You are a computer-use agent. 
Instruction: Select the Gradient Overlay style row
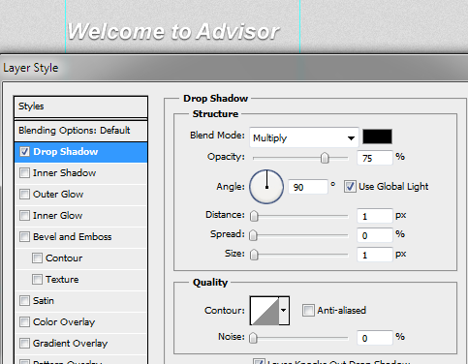tap(80, 344)
